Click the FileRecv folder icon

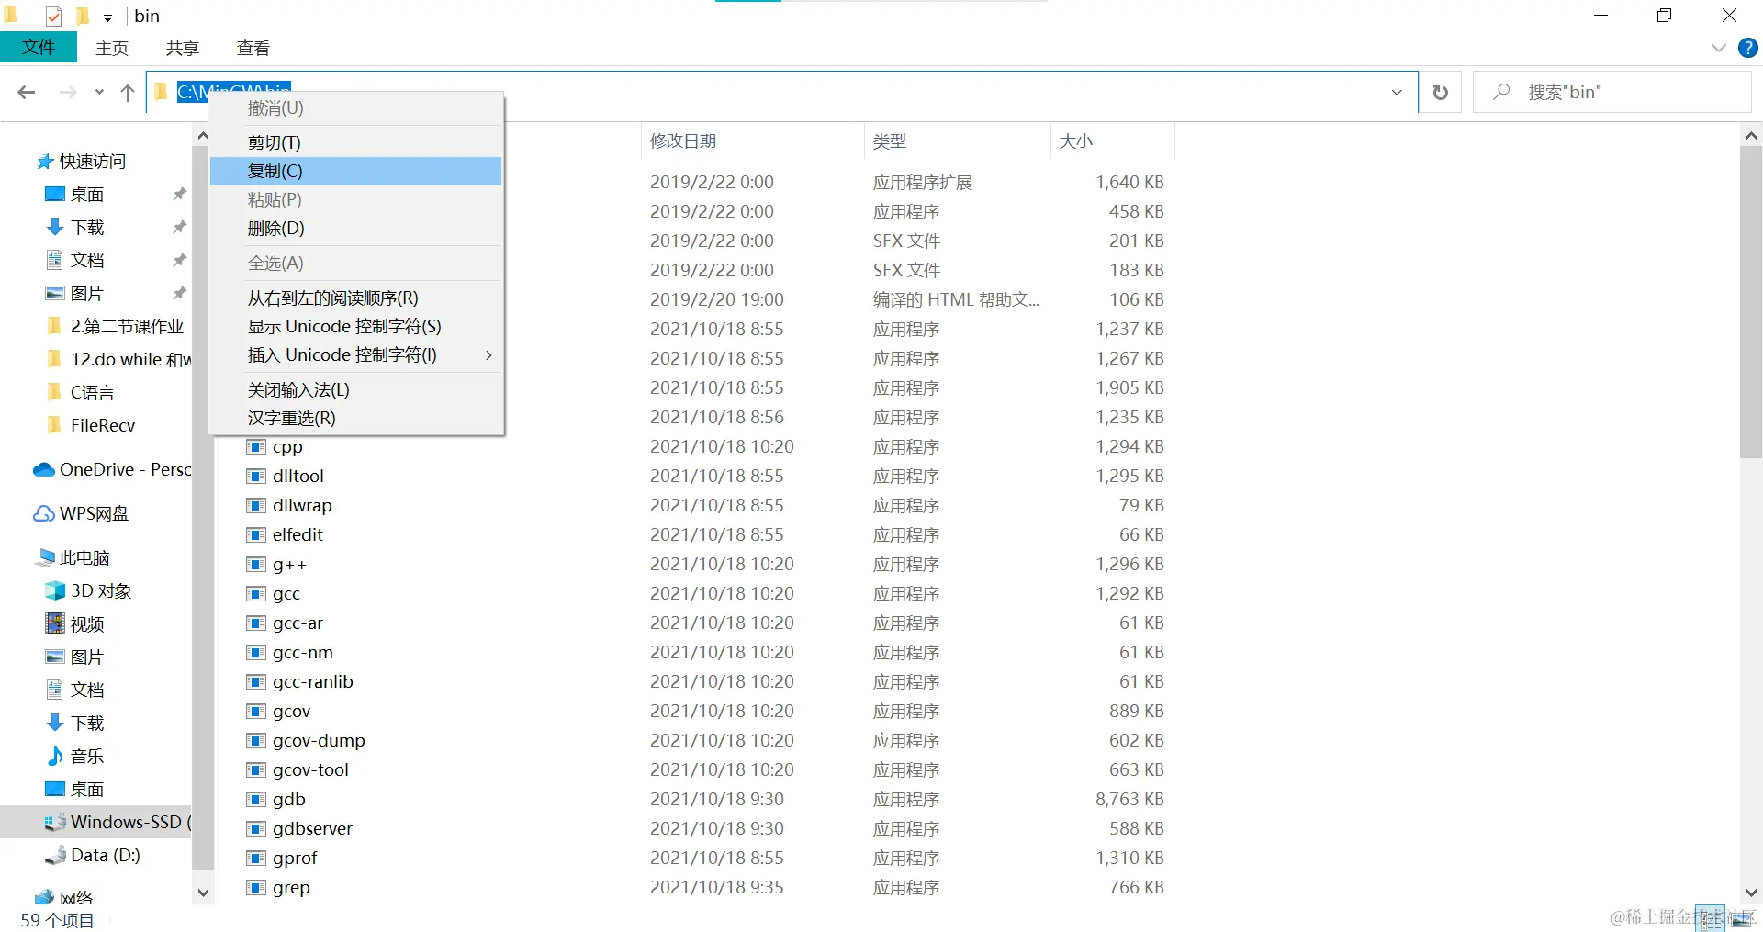point(54,425)
